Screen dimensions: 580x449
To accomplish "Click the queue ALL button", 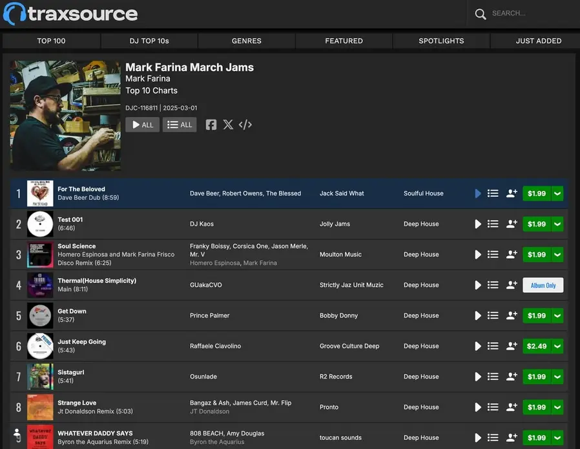I will tap(180, 125).
